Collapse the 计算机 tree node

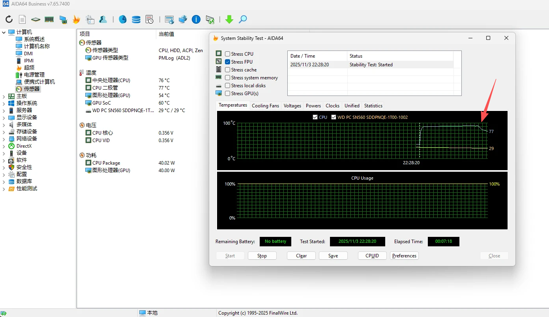coord(4,32)
